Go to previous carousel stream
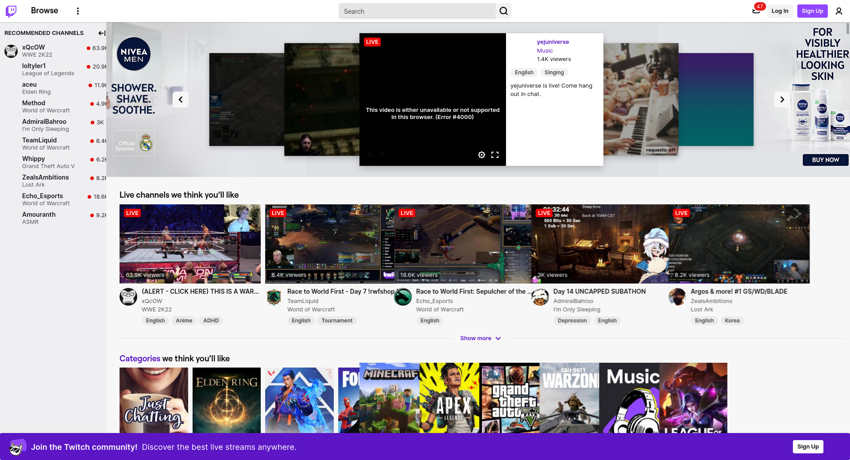This screenshot has height=460, width=850. (181, 100)
